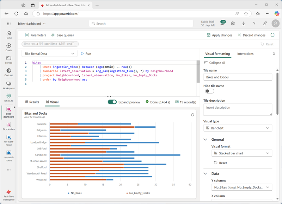The image size is (282, 204).
Task: Click Reset next to time range
Action: tap(267, 44)
